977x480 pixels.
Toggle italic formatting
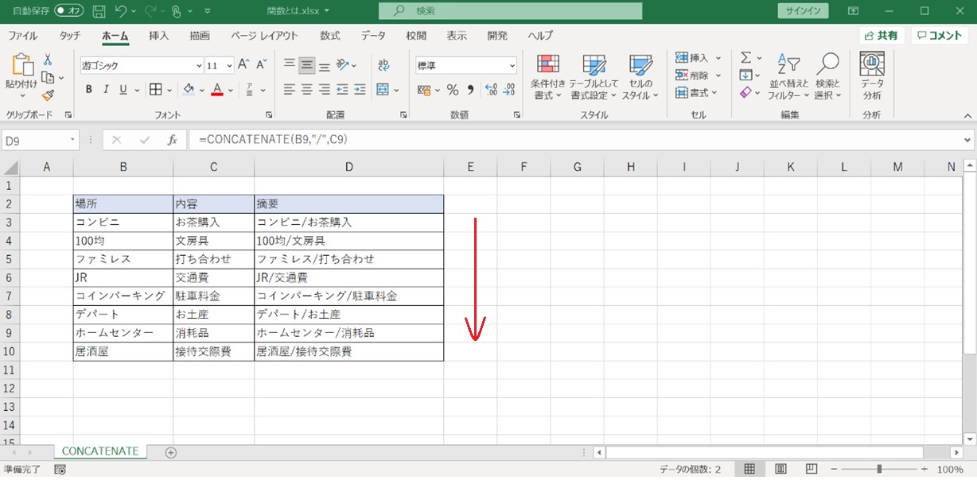[107, 90]
